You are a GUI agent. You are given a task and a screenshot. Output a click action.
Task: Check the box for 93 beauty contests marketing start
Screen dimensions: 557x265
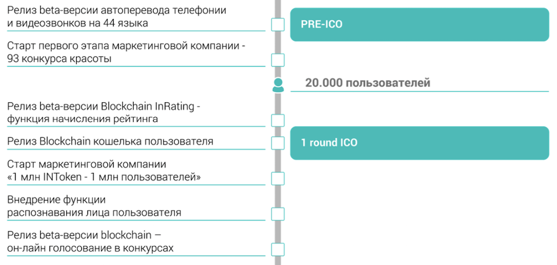tap(278, 60)
